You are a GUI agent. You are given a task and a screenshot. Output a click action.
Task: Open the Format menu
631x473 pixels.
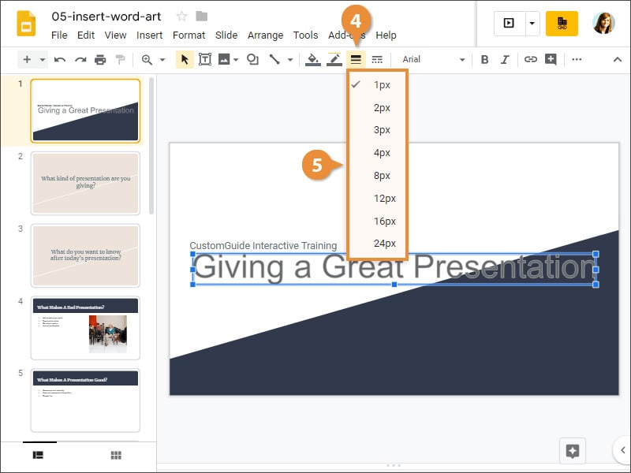click(189, 35)
